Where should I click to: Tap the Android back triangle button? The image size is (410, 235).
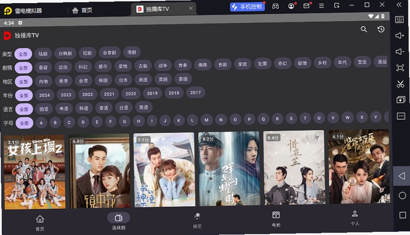coord(402,176)
